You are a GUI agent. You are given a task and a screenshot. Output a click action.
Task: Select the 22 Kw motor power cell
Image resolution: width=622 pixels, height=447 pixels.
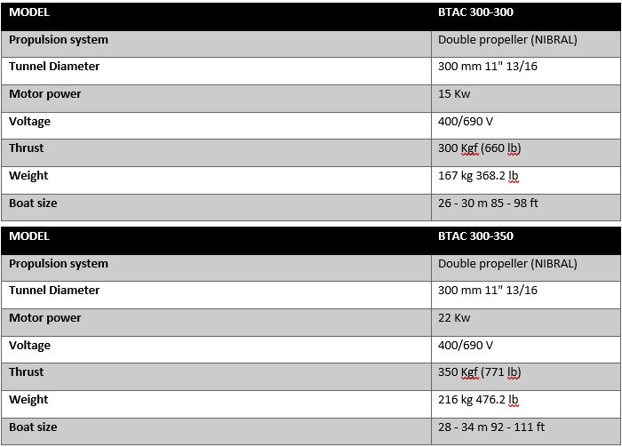coord(454,318)
